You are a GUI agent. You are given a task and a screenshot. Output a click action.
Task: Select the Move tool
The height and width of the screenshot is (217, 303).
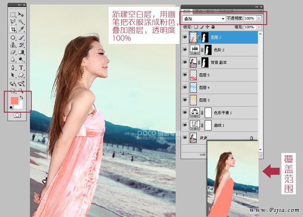tap(21, 14)
